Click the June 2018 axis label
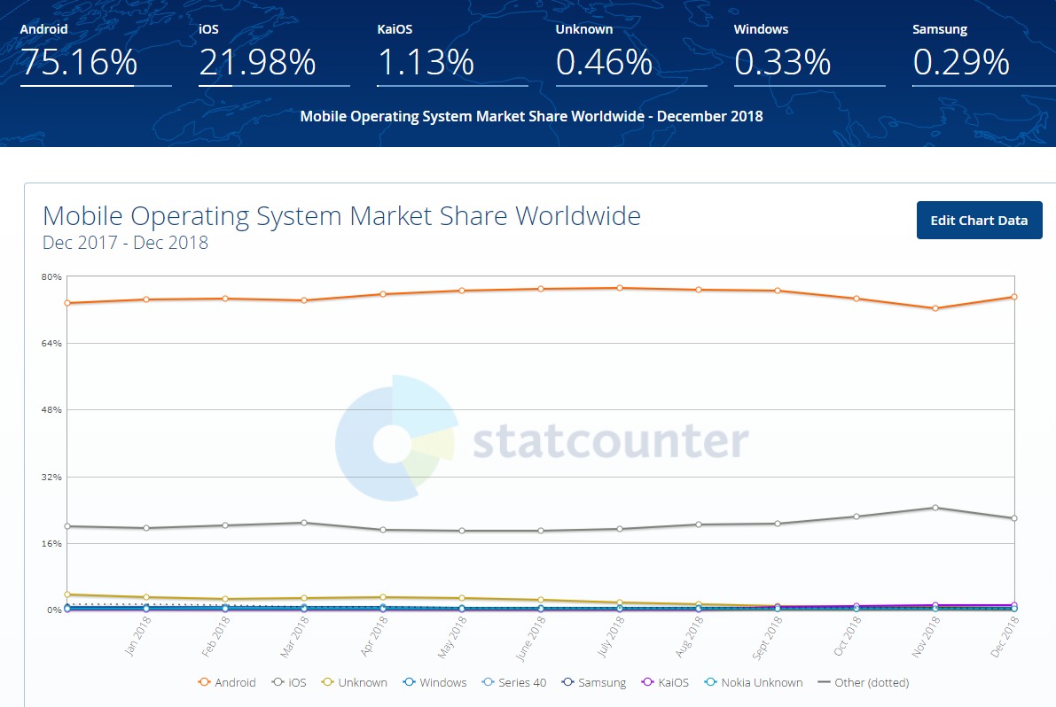 pyautogui.click(x=531, y=639)
